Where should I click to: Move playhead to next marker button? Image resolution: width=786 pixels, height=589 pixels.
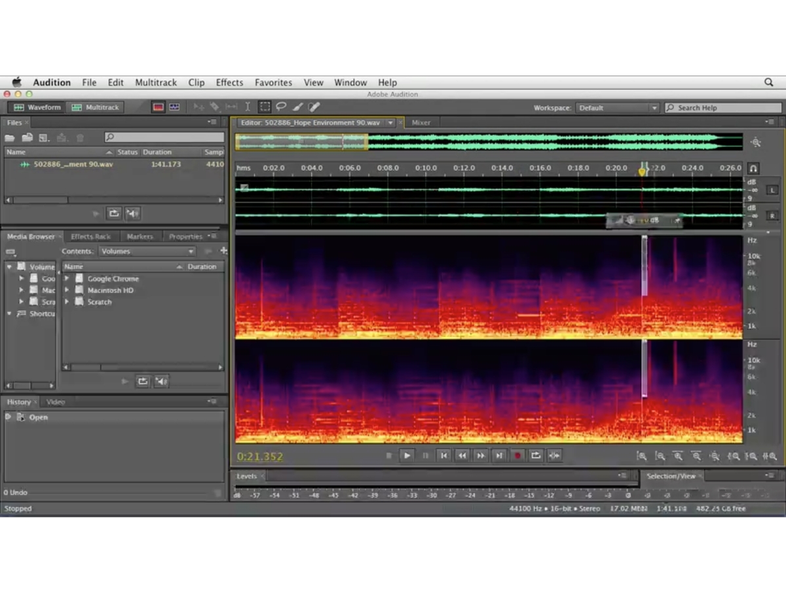click(498, 455)
